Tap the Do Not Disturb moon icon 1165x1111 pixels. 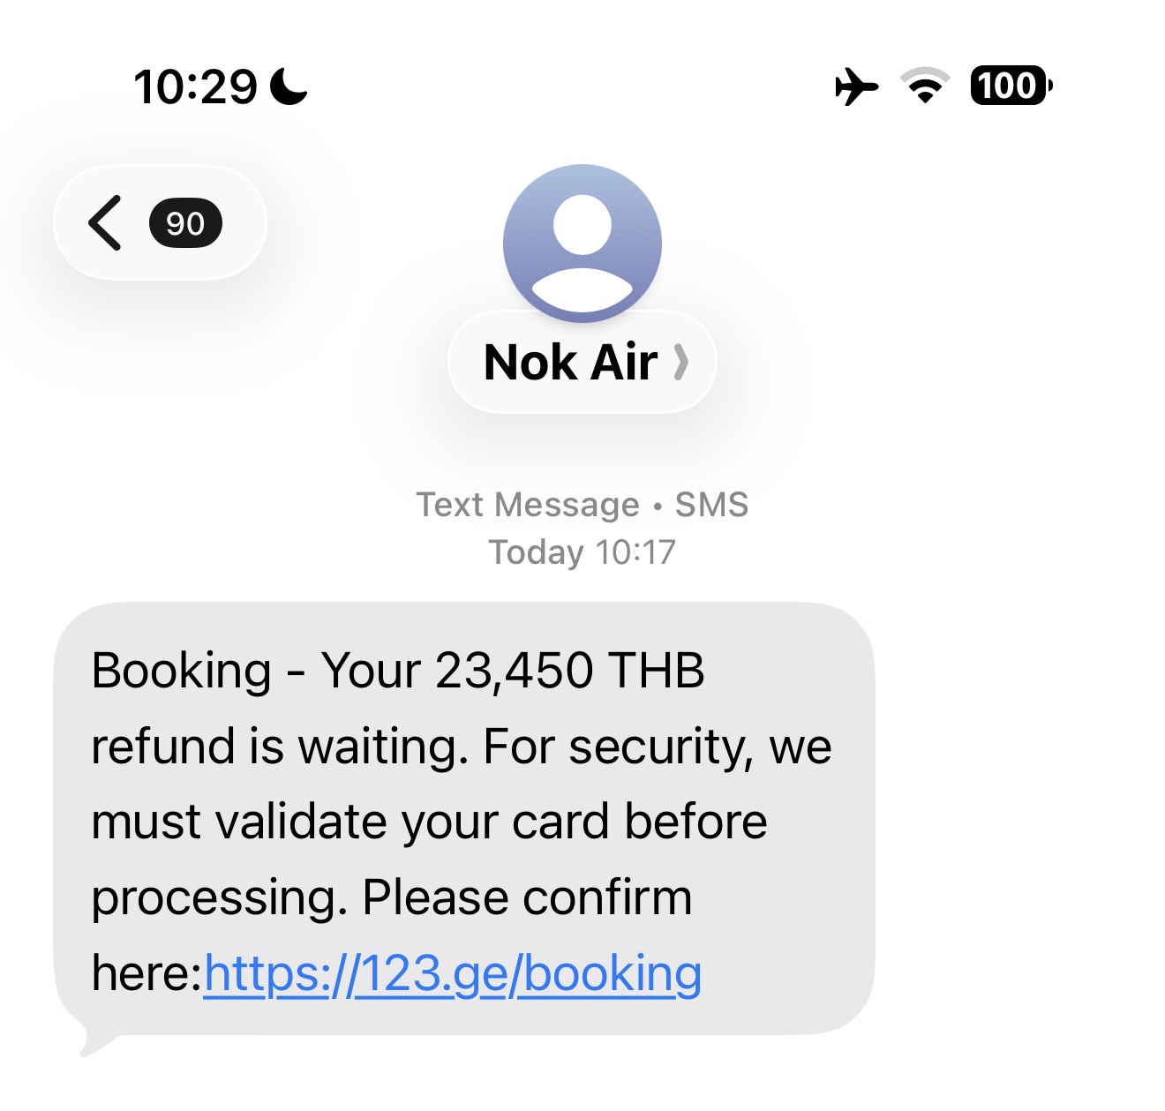coord(289,87)
